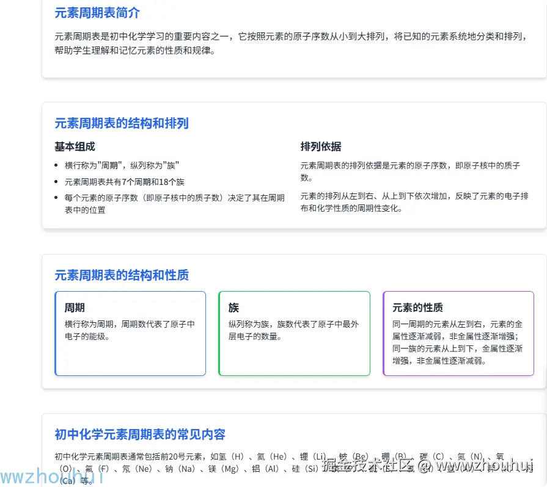The height and width of the screenshot is (487, 547).
Task: Click the 排列依据 subheading
Action: click(x=321, y=146)
